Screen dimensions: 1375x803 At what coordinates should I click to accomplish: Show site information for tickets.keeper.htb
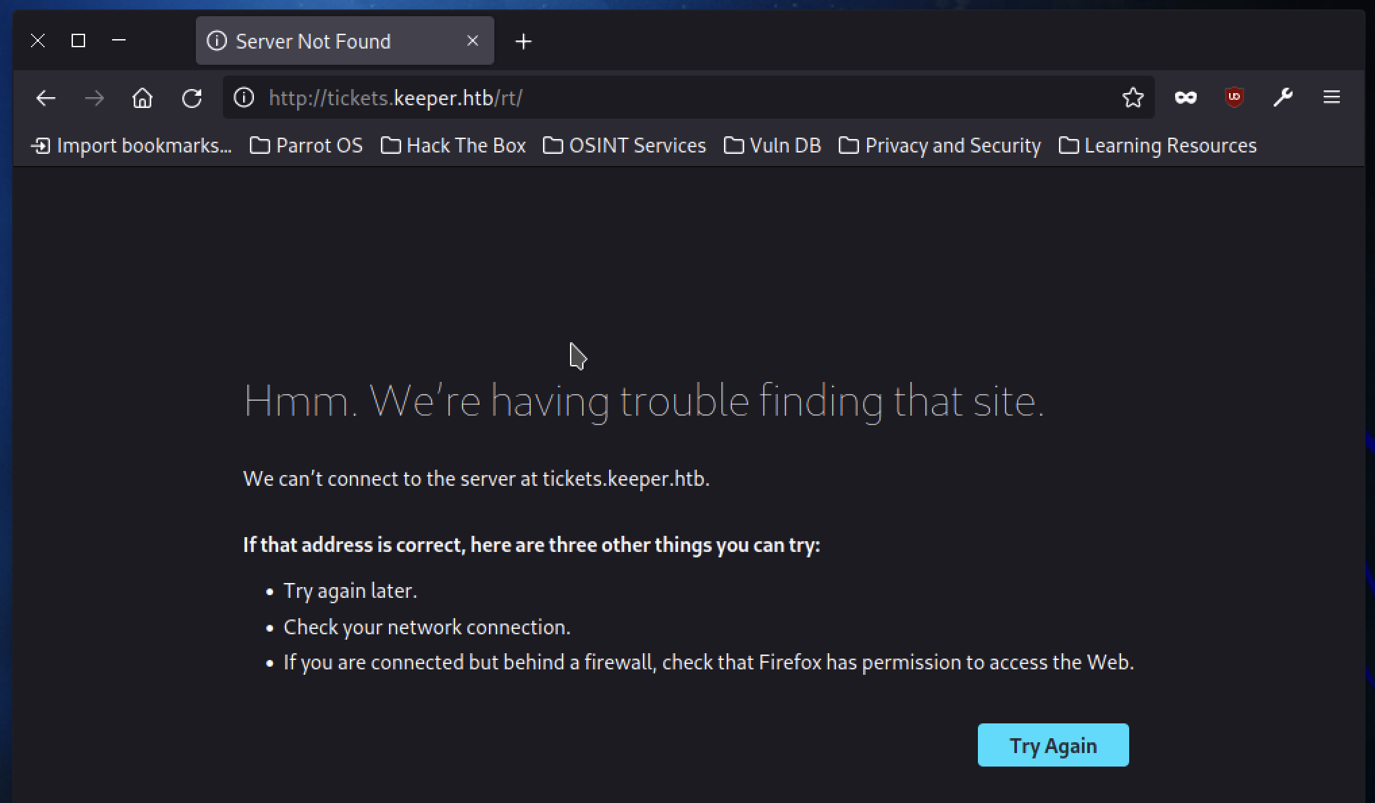click(244, 98)
